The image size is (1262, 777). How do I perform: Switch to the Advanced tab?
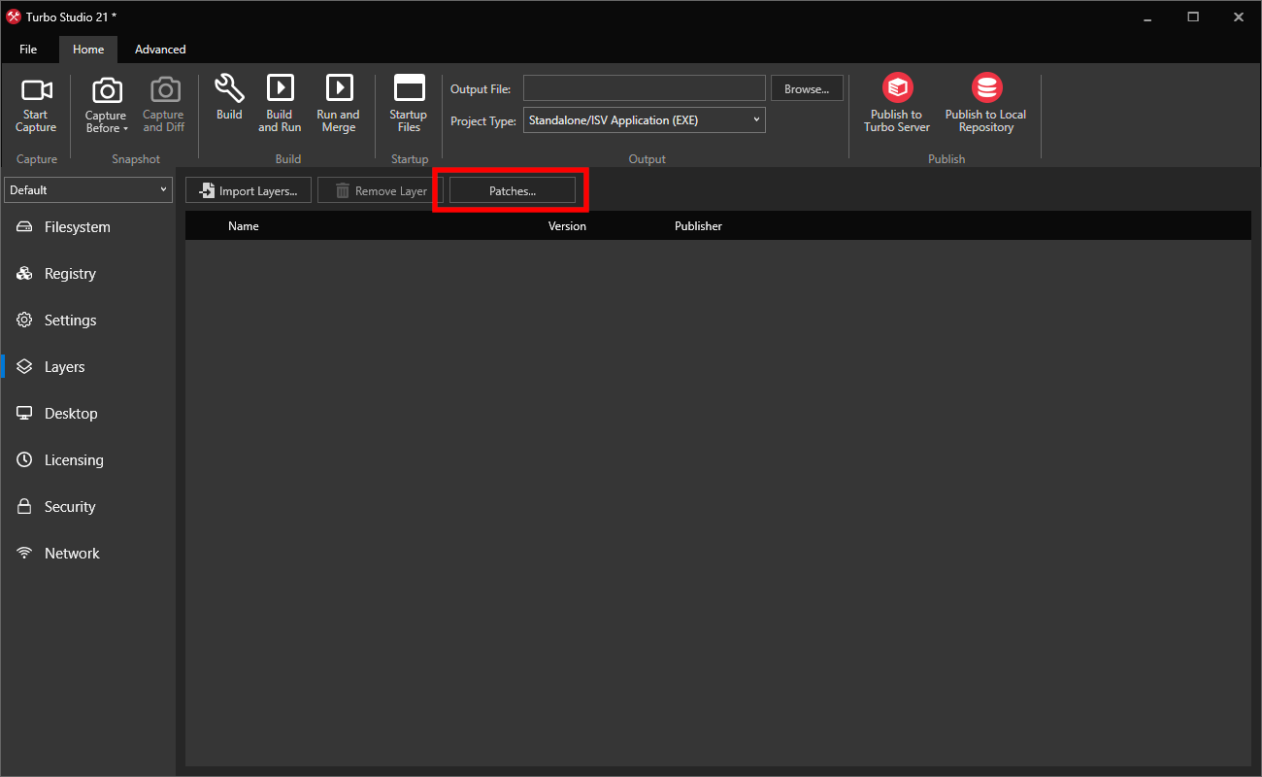159,49
